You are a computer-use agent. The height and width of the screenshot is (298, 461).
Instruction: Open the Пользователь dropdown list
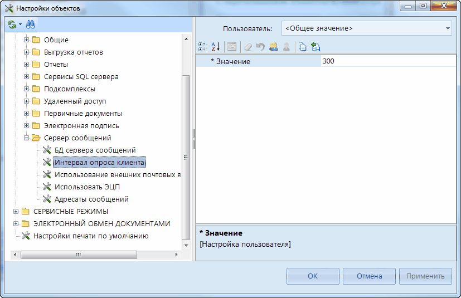click(x=448, y=28)
